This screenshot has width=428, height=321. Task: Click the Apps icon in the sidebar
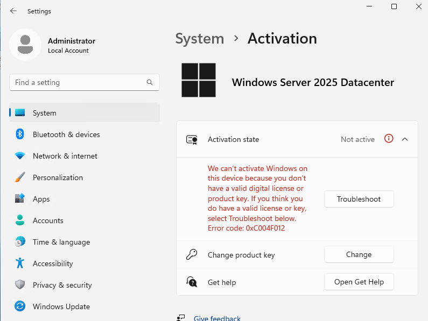click(20, 198)
